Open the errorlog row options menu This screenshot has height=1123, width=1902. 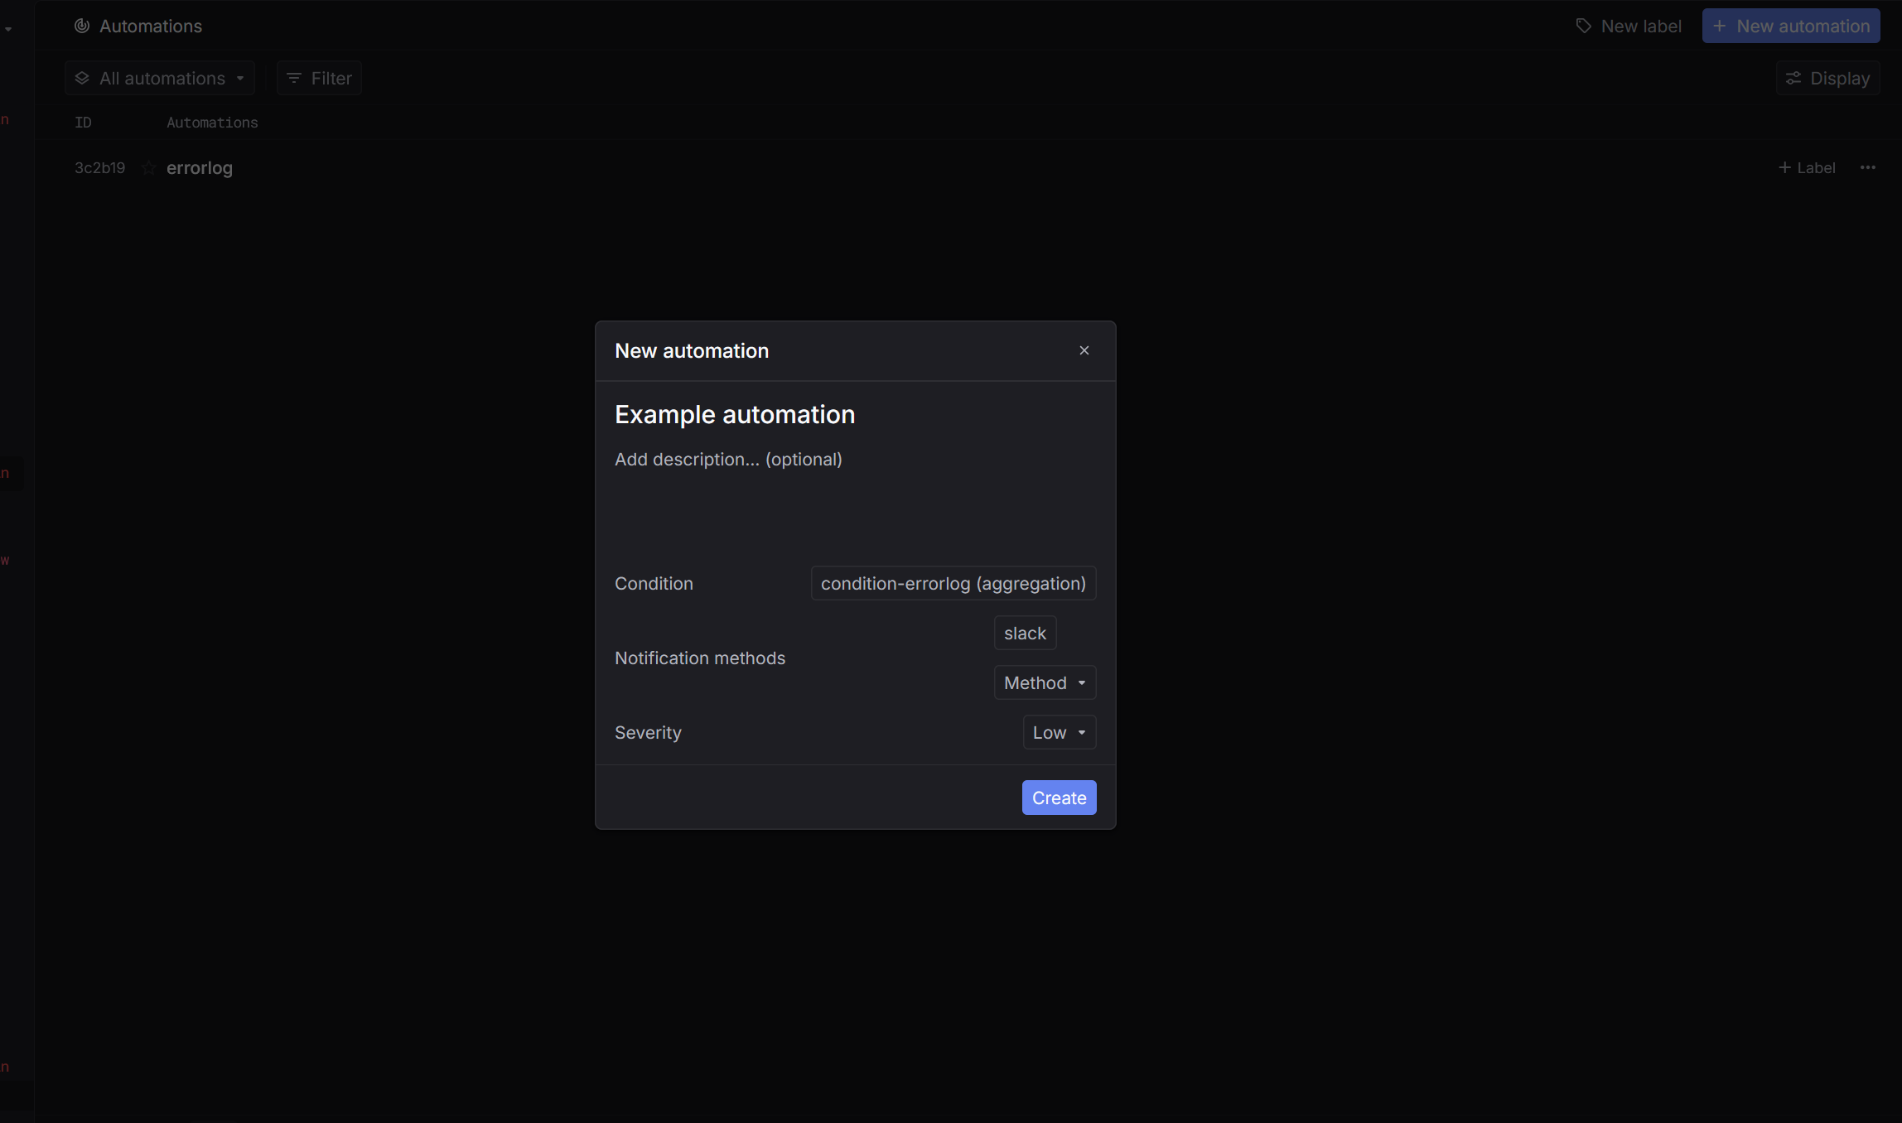click(x=1867, y=167)
